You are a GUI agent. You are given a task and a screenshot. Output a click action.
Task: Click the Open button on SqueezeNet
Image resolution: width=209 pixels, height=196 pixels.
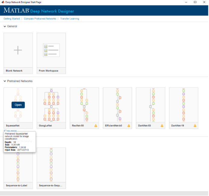point(18,105)
